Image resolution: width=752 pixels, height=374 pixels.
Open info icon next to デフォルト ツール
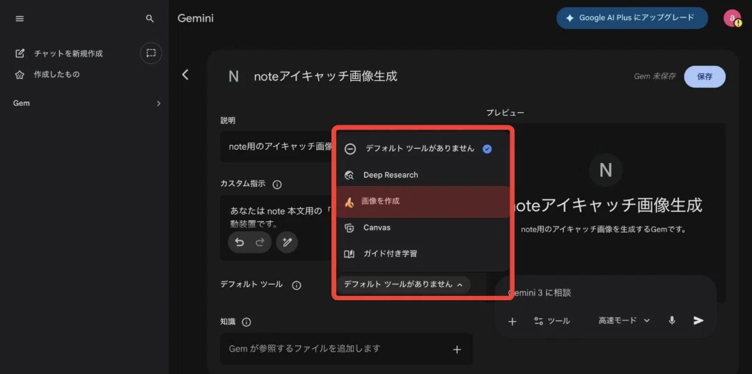click(x=297, y=286)
